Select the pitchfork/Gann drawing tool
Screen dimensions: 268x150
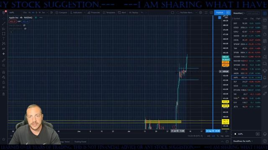coord(4,29)
